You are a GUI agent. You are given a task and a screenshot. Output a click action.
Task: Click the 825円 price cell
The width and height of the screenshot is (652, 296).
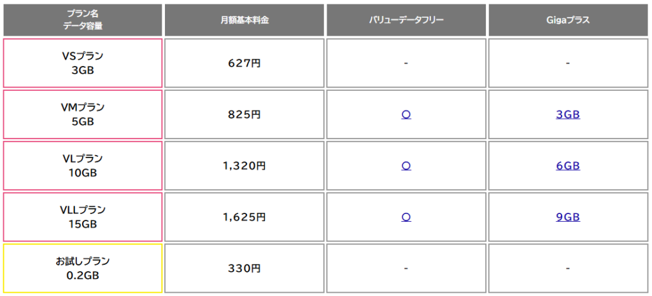coord(244,115)
